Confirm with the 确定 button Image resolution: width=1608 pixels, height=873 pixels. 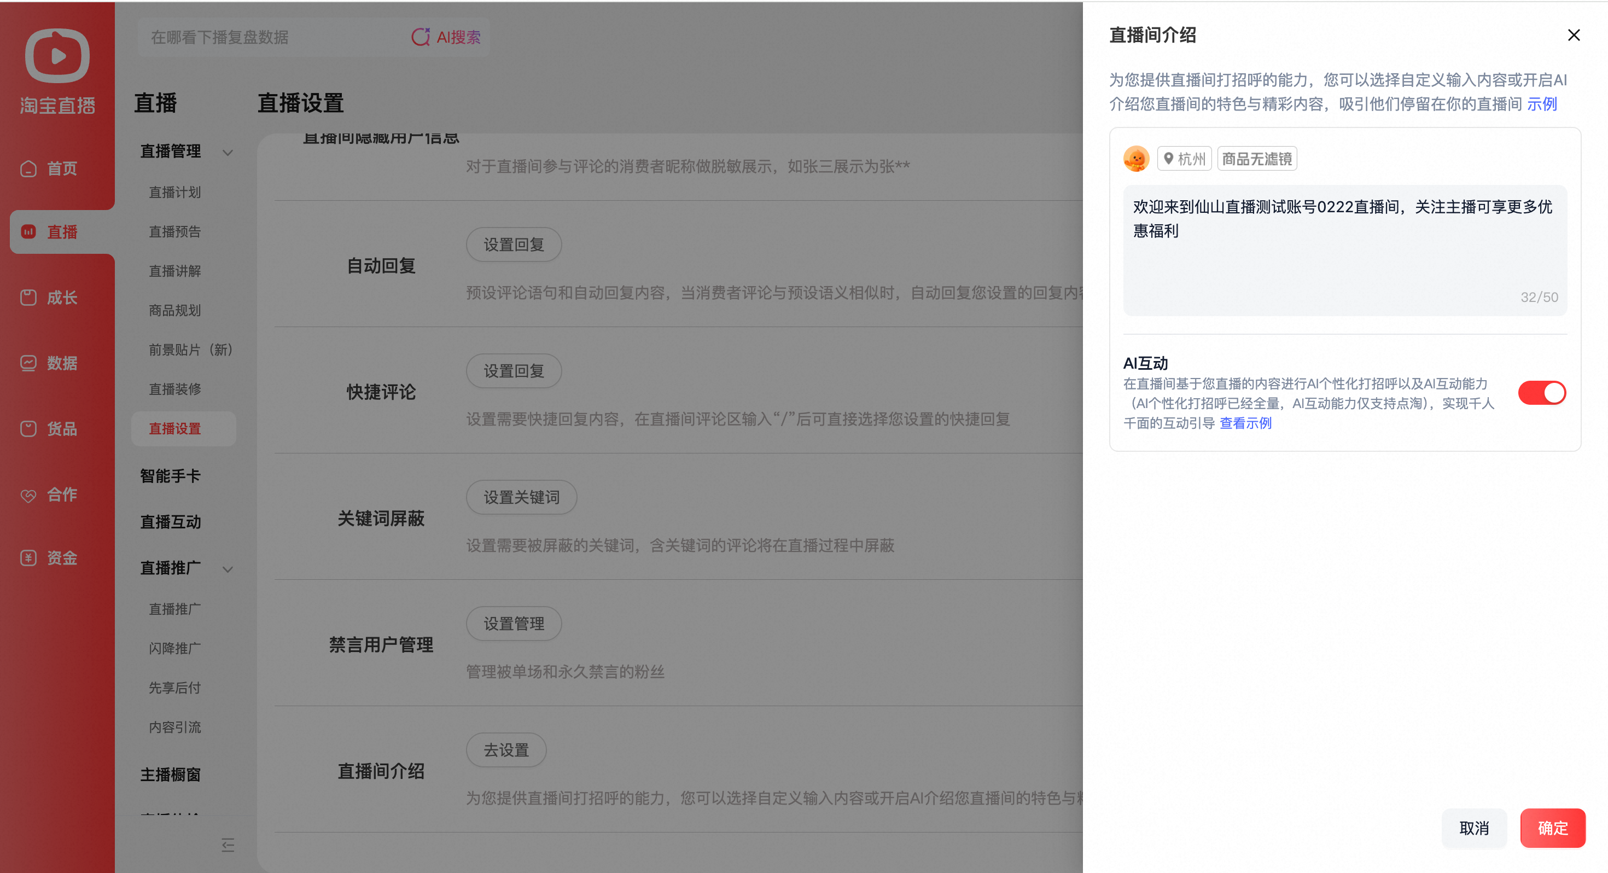point(1552,828)
